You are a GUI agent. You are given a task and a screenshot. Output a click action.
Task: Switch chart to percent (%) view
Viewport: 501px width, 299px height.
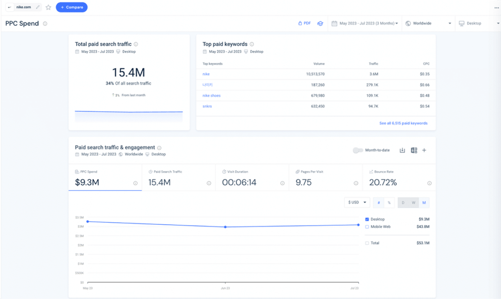coord(389,203)
